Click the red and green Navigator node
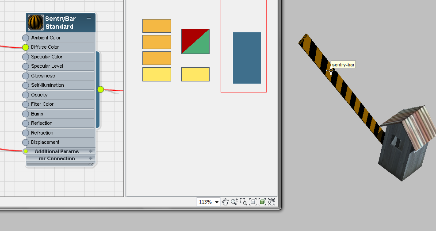This screenshot has height=231, width=436. click(195, 41)
